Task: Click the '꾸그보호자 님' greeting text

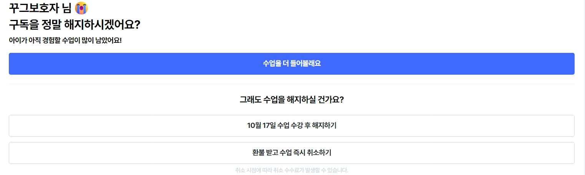Action: (40, 8)
